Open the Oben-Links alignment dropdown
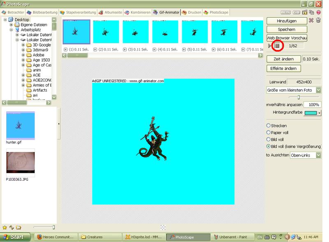This screenshot has height=242, width=329. (x=318, y=155)
